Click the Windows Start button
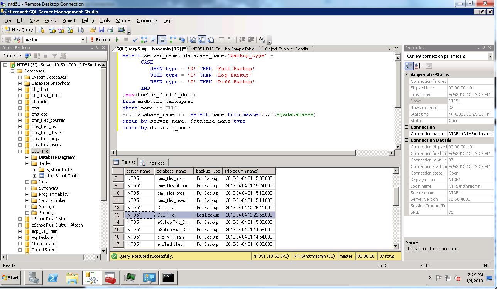 click(x=10, y=277)
